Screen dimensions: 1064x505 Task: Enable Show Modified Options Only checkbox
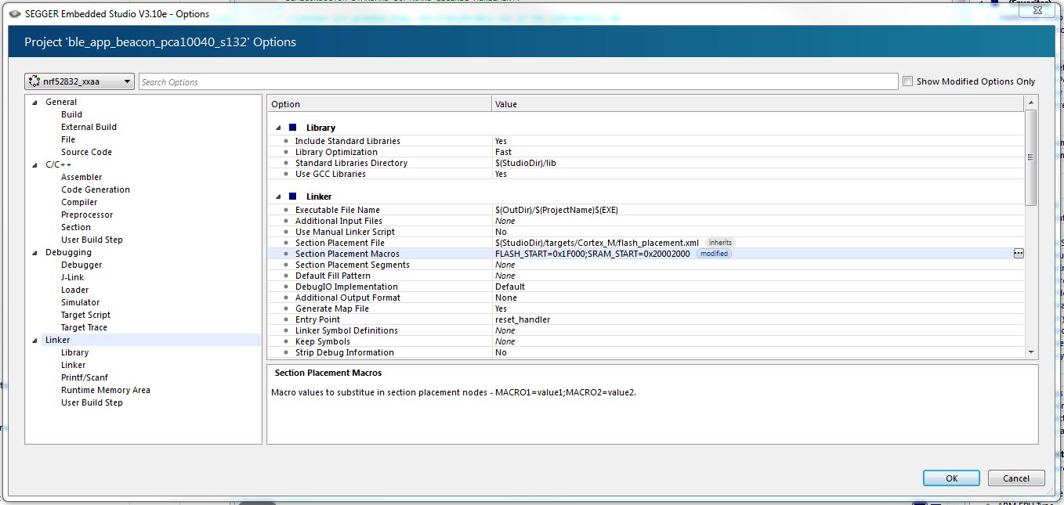tap(907, 81)
